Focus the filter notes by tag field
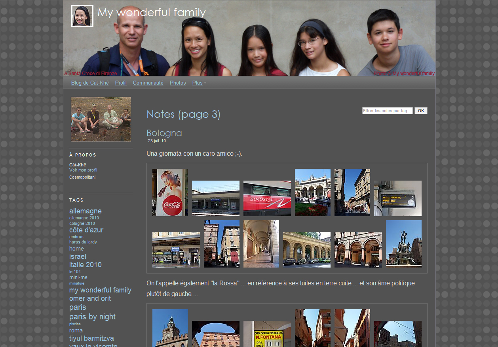This screenshot has width=498, height=347. coord(387,111)
